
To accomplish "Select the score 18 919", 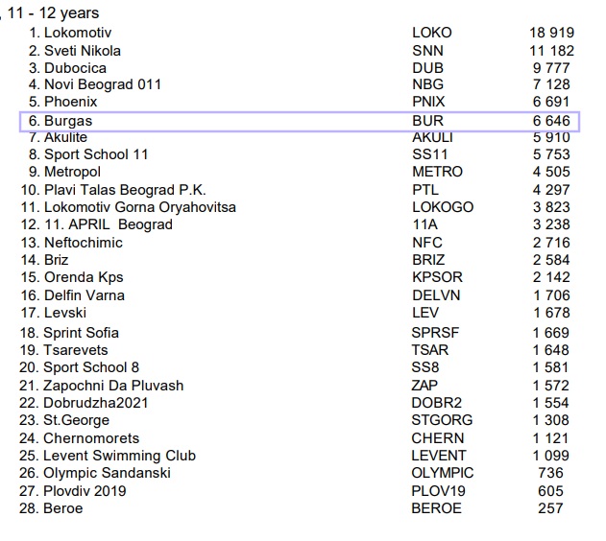I will click(550, 33).
